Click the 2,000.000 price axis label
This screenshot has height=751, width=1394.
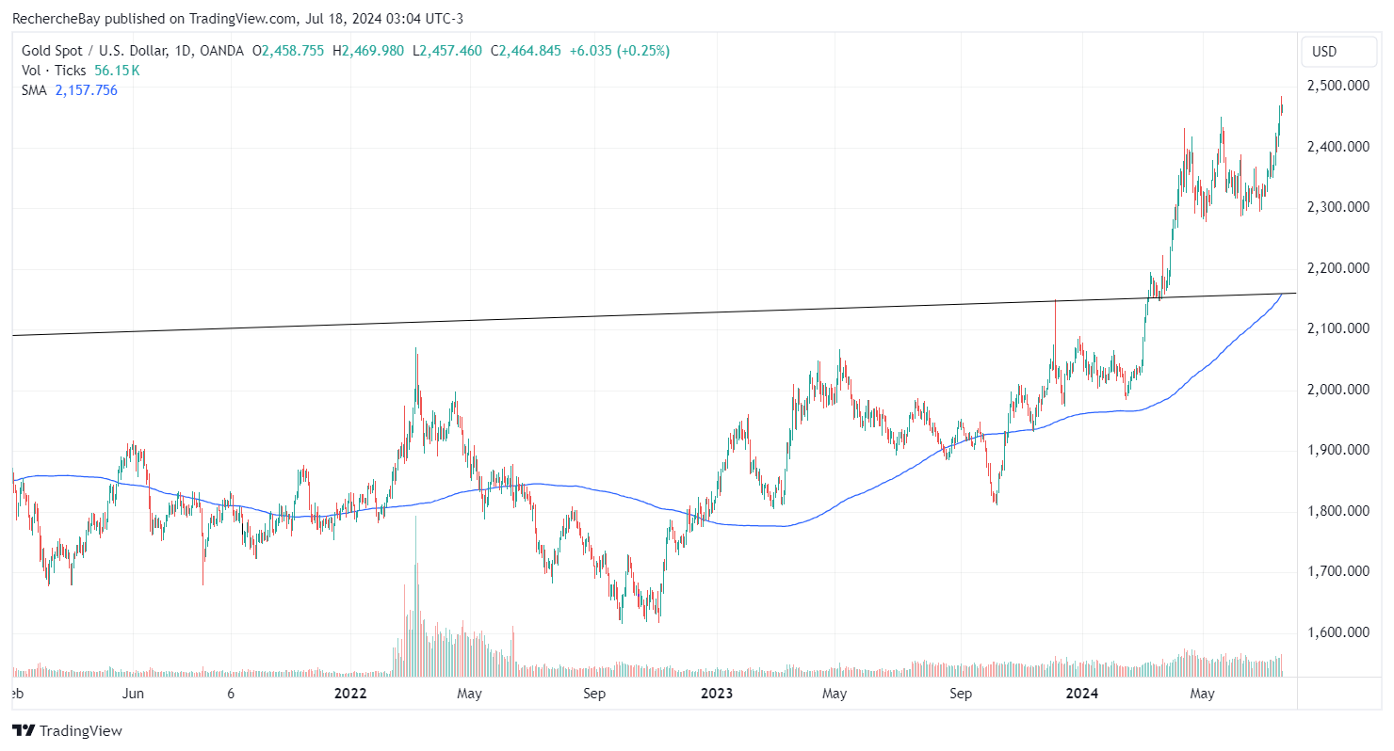click(1338, 390)
